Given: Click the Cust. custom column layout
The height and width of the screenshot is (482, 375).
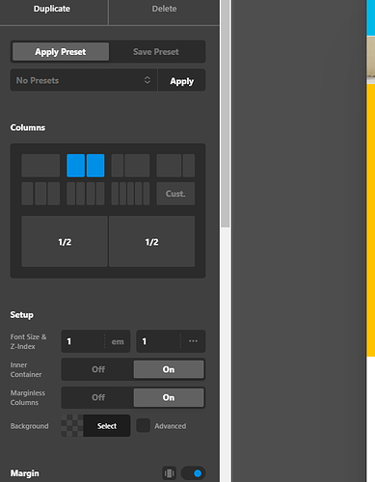Looking at the screenshot, I should click(175, 194).
